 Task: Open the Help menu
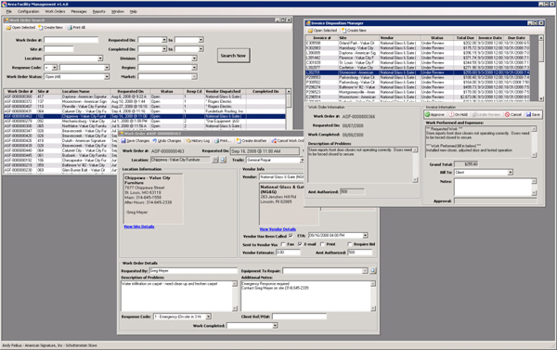[133, 12]
